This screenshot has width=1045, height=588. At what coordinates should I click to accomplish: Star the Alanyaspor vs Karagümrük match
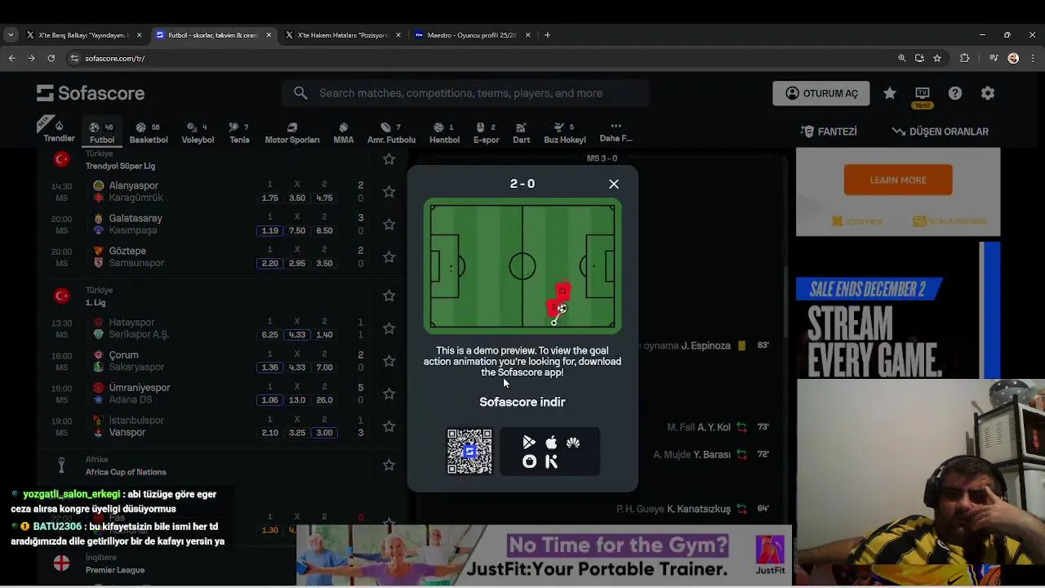point(389,191)
